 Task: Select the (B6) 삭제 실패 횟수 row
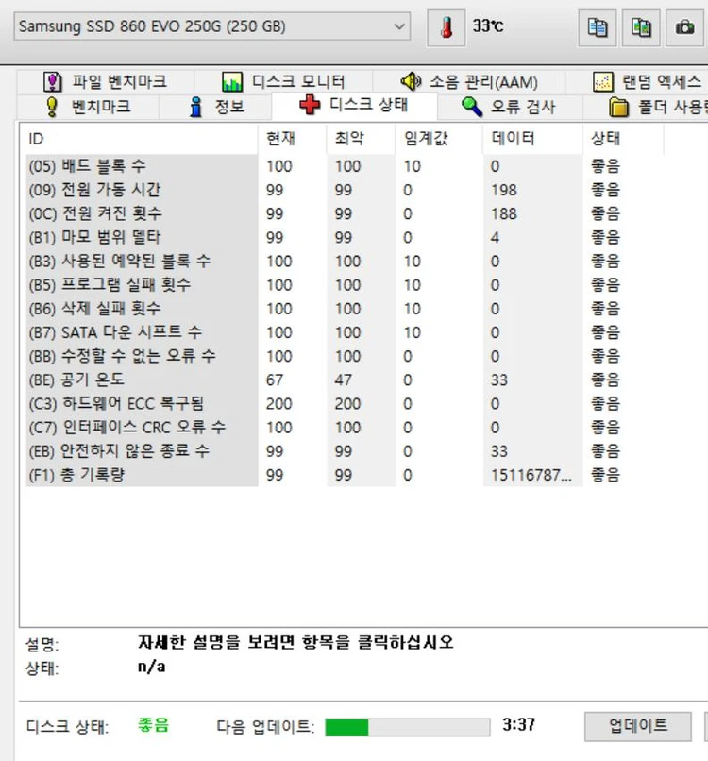pos(345,309)
